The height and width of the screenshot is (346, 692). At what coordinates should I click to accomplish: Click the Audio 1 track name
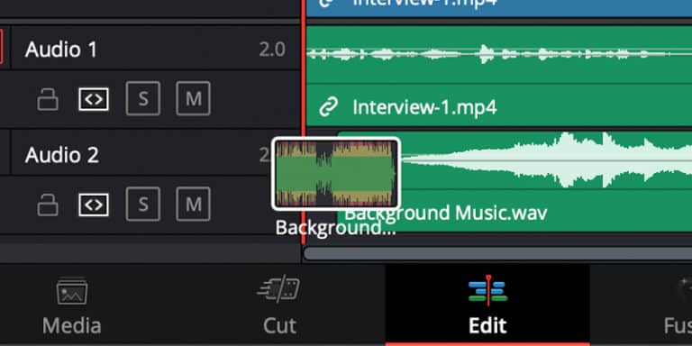pyautogui.click(x=61, y=50)
